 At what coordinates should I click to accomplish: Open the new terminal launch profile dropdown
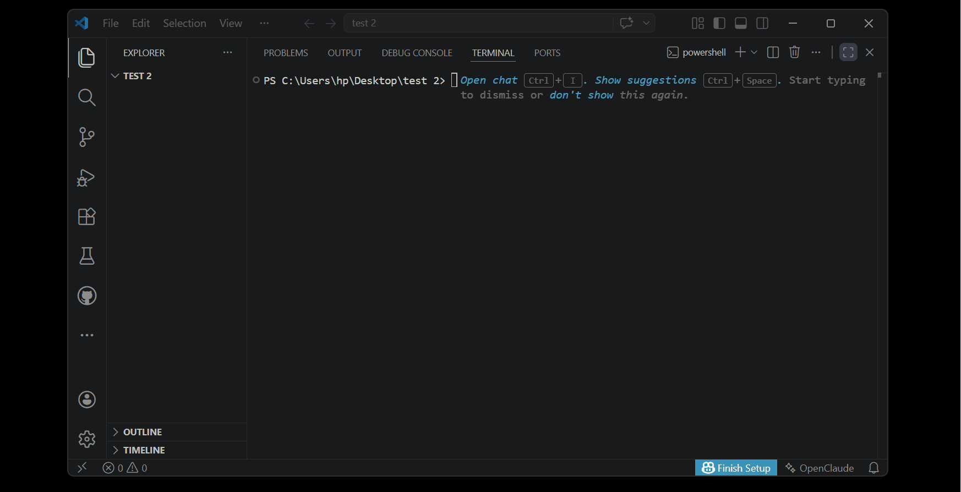(x=755, y=52)
